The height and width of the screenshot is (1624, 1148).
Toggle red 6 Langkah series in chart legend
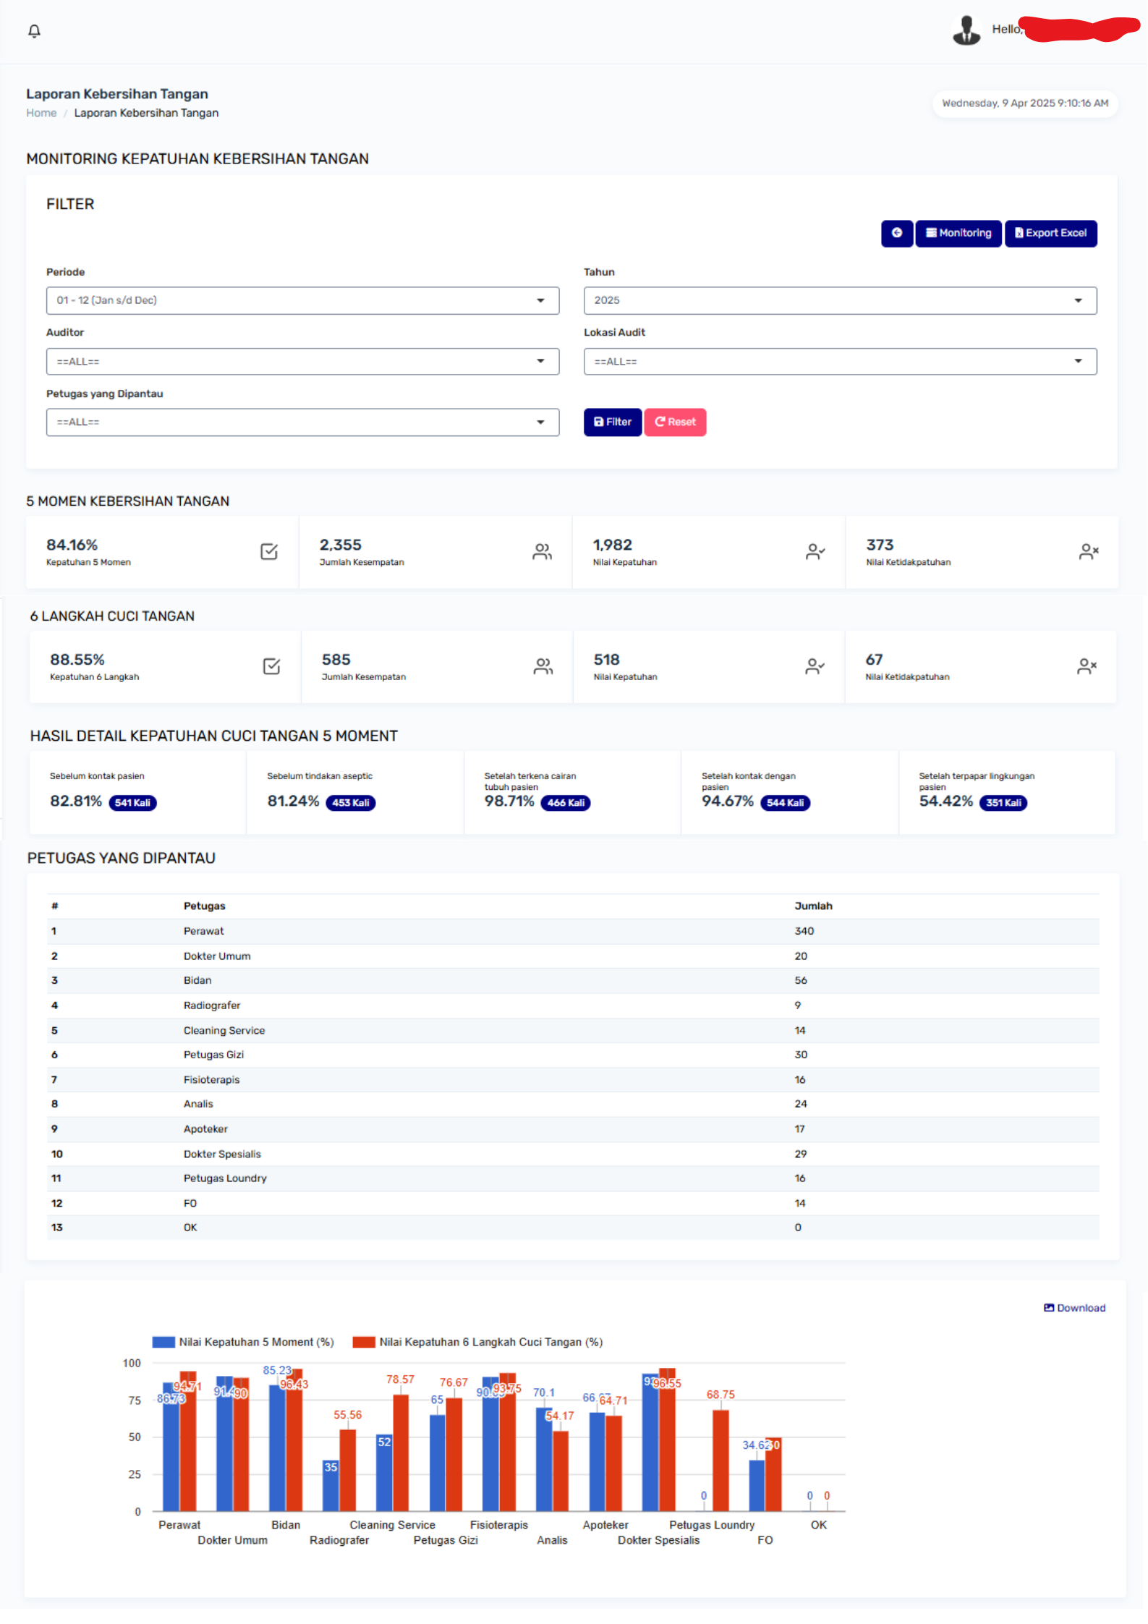point(363,1342)
